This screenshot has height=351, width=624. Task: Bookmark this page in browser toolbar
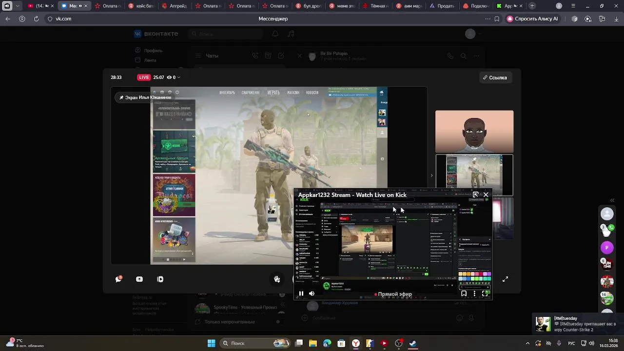coord(497,19)
